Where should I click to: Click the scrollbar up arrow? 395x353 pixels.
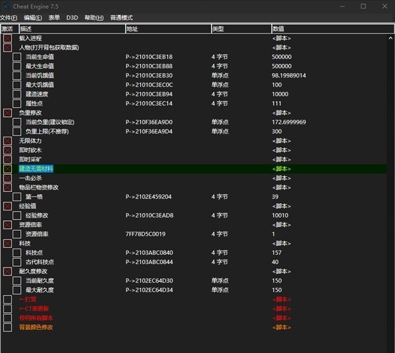pos(390,38)
